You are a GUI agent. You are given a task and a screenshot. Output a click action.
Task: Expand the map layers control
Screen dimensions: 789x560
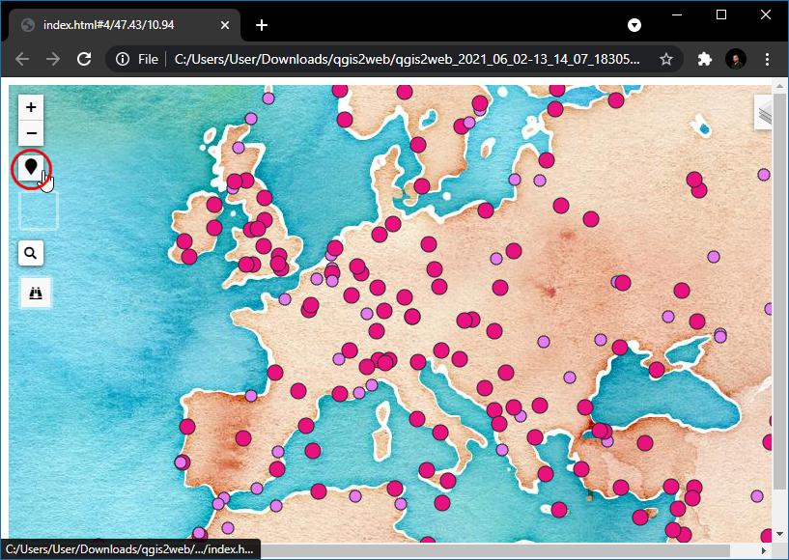pos(765,112)
